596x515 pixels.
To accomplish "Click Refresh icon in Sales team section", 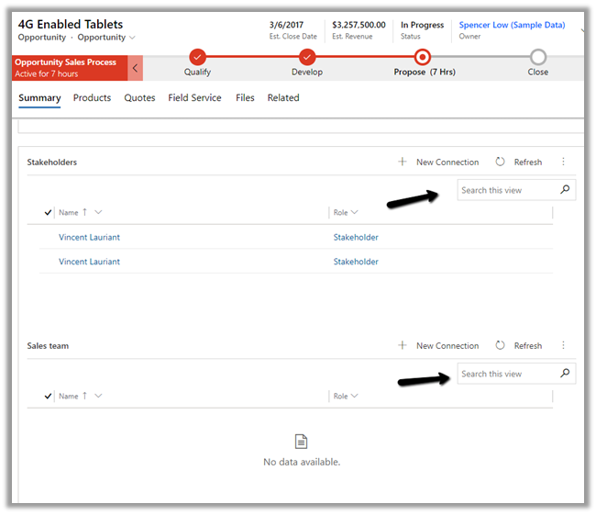I will click(x=500, y=346).
